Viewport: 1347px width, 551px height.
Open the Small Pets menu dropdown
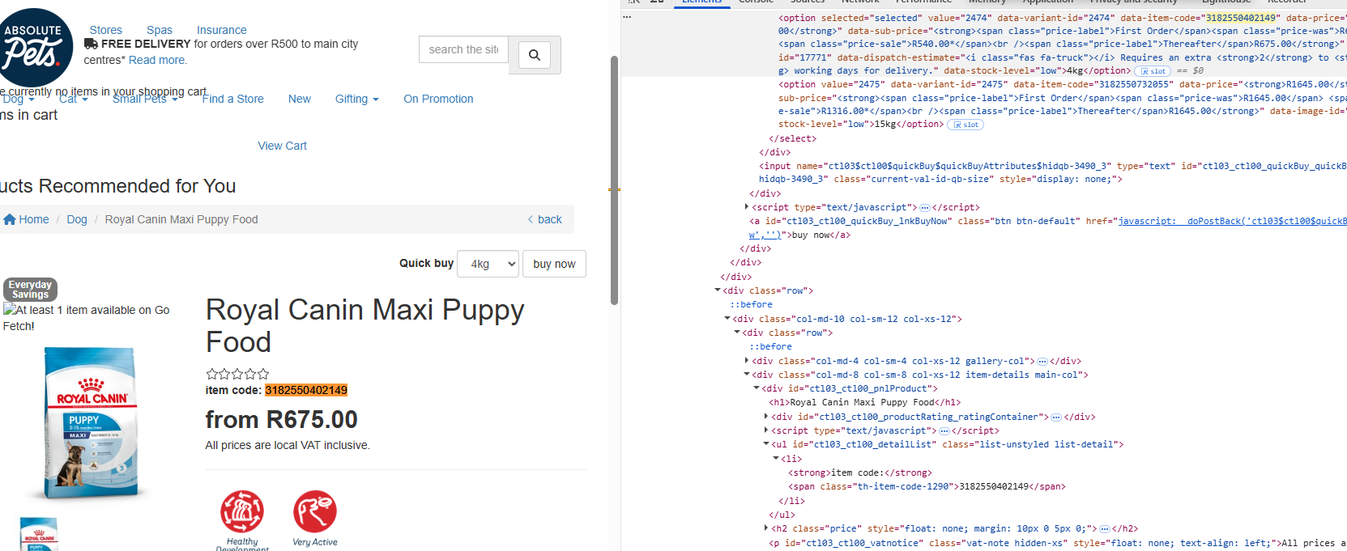[x=145, y=99]
